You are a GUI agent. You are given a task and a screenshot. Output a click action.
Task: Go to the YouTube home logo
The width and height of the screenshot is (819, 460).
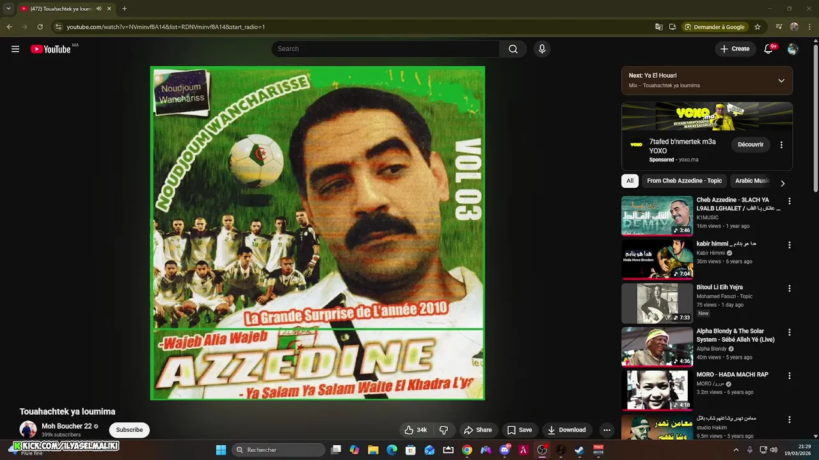pos(51,49)
